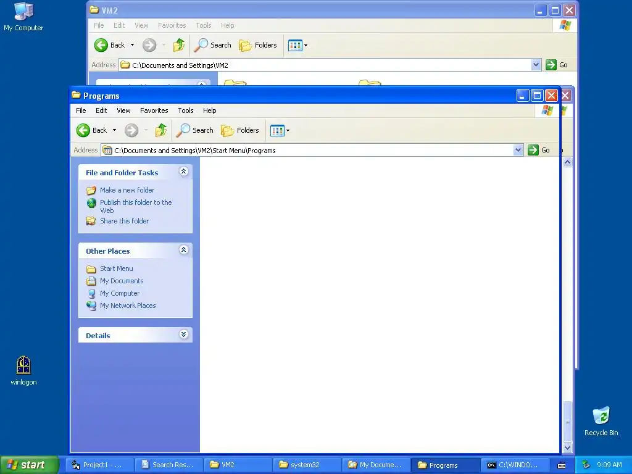Open My Computer from Other Places
This screenshot has width=632, height=474.
[120, 293]
